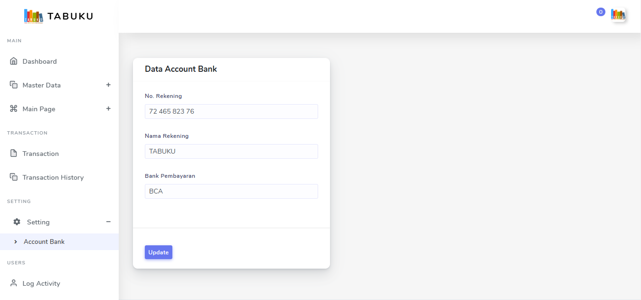Click the Master Data copy icon
The height and width of the screenshot is (300, 641).
pos(13,85)
